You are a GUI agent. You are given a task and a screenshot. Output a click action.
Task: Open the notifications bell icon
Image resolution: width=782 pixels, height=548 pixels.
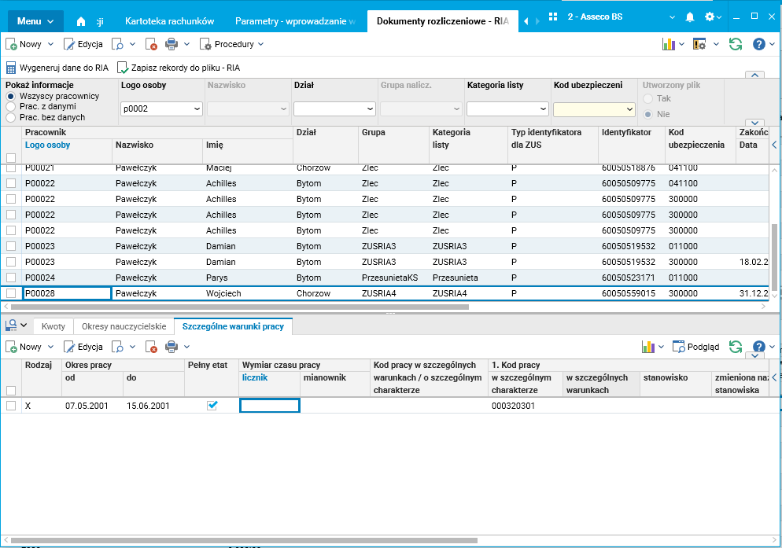click(x=690, y=17)
